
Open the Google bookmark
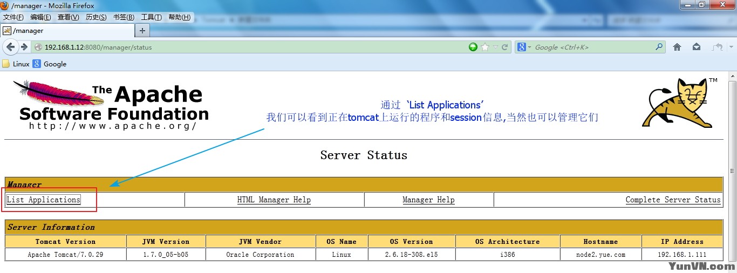click(50, 64)
